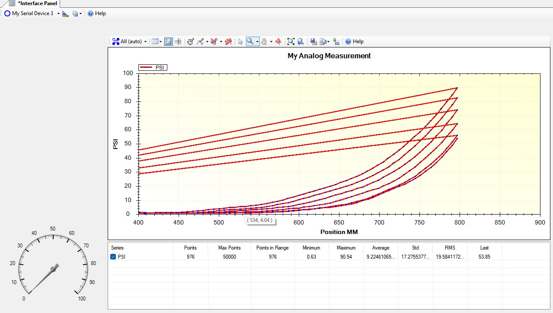Expand the copy graph dropdown arrow
Viewport: 553px width, 313px height.
pyautogui.click(x=329, y=41)
